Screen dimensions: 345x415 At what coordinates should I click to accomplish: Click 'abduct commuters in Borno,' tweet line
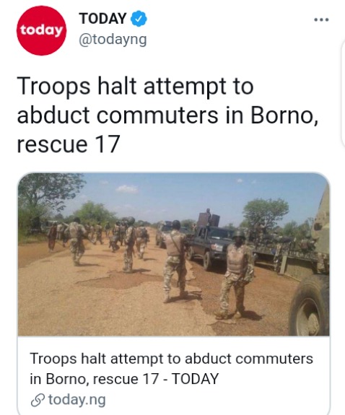167,115
